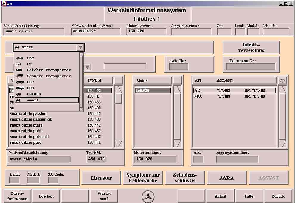Open Inhaltsverzeichnis button
Image resolution: width=295 pixels, height=203 pixels.
point(251,48)
